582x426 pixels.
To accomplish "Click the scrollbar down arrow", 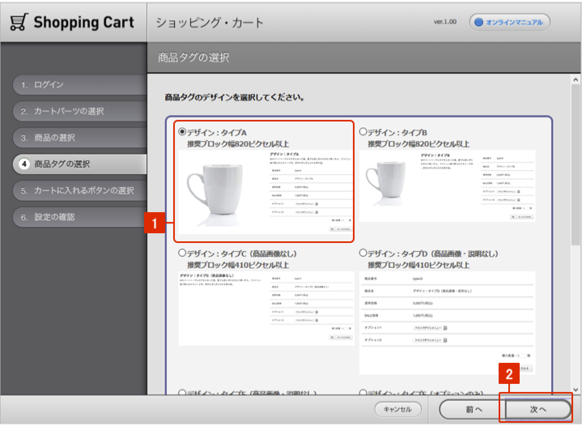I will point(576,390).
